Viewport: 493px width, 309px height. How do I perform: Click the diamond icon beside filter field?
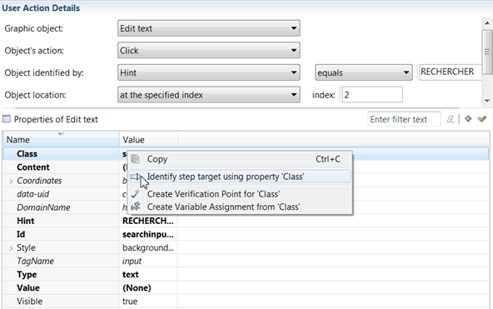click(x=468, y=119)
